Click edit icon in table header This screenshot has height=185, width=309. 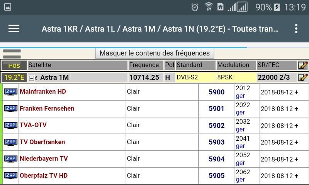[303, 65]
